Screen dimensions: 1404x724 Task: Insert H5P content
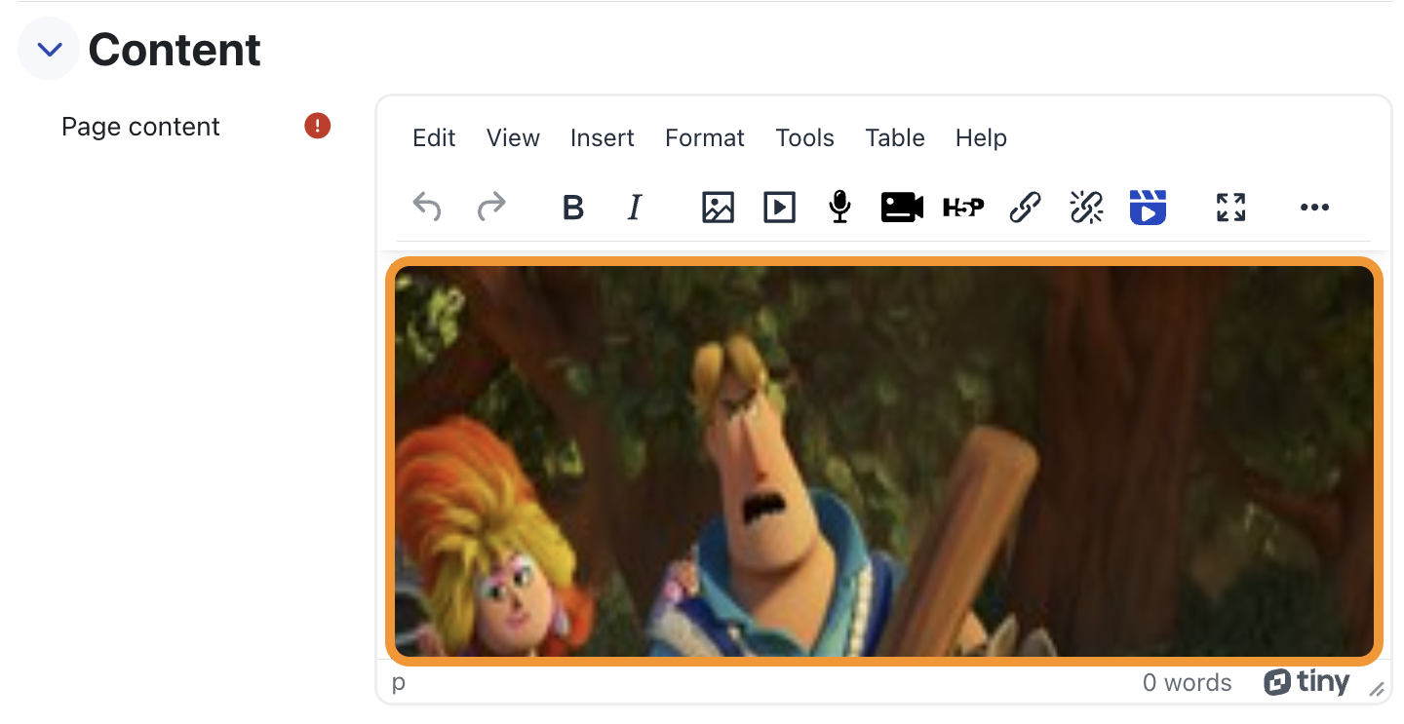pos(963,207)
